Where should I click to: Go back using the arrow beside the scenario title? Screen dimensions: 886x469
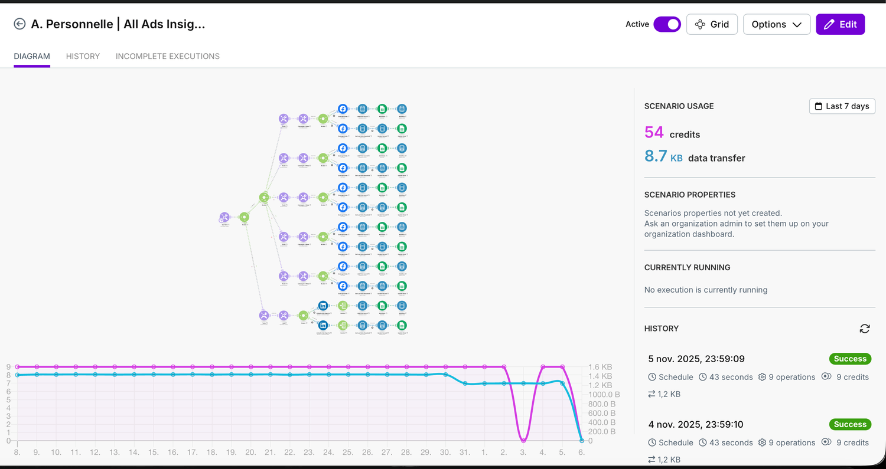click(19, 24)
